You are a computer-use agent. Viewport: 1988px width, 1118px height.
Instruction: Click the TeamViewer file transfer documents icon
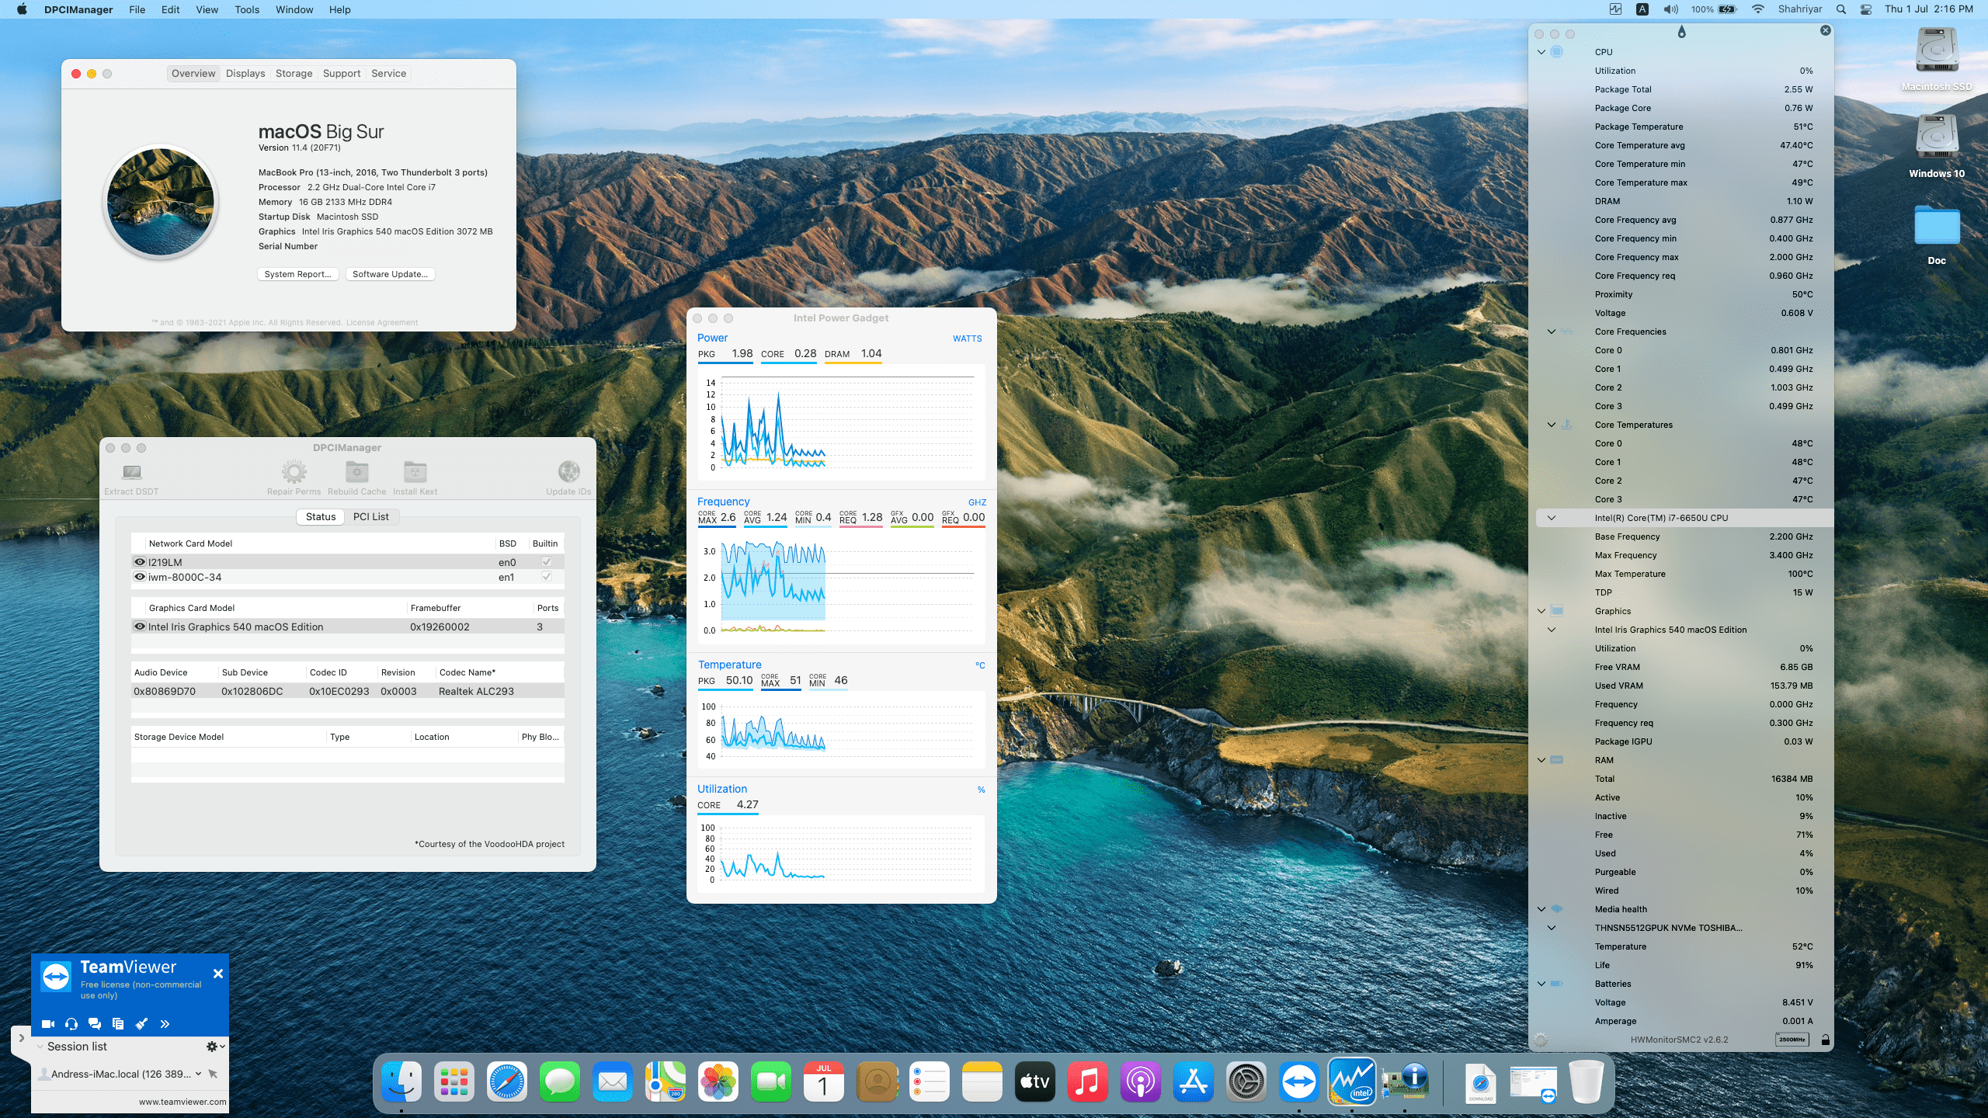coord(118,1024)
